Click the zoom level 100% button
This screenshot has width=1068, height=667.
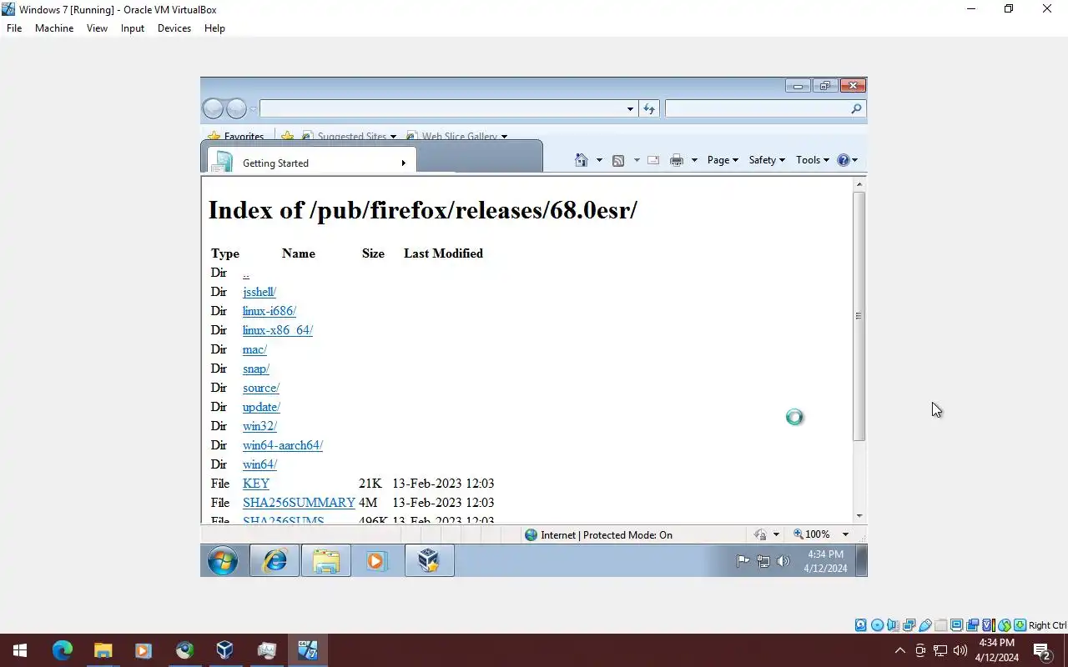[812, 534]
